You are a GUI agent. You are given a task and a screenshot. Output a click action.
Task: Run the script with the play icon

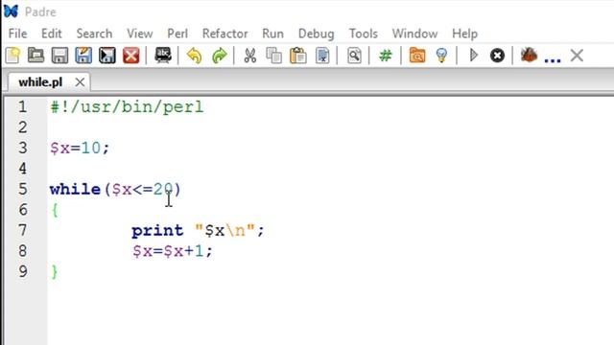point(473,56)
